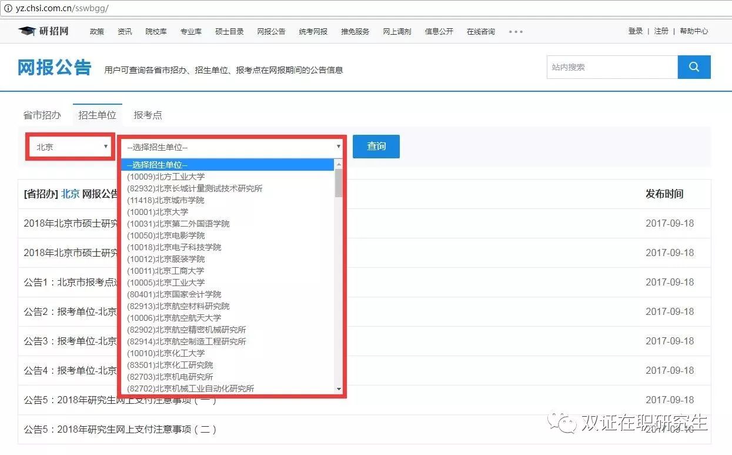The image size is (732, 455).
Task: Switch to the 报考点 tab
Action: pos(148,115)
